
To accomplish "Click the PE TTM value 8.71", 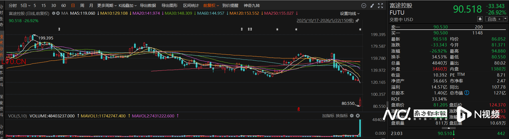I will click(501, 75).
